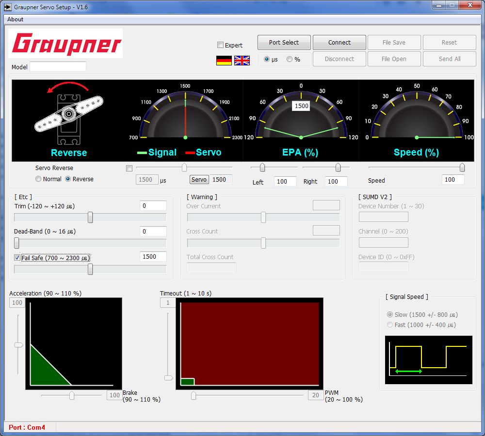Viewport: 485px width, 436px height.
Task: Click the PWM slider handle
Action: pos(194,395)
